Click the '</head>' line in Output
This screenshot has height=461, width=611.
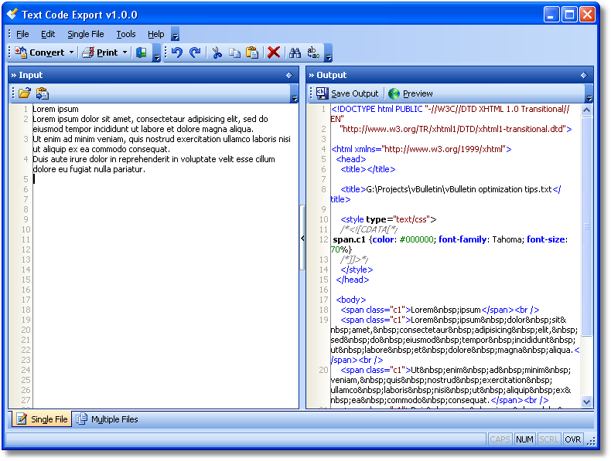(352, 280)
